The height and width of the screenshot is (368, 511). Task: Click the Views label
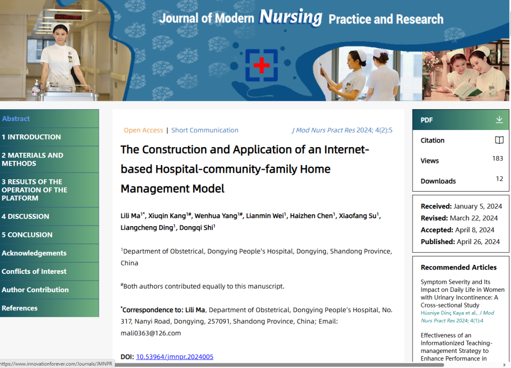(430, 160)
